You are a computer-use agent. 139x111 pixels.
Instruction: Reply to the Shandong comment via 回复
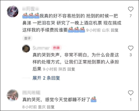tap(115, 30)
